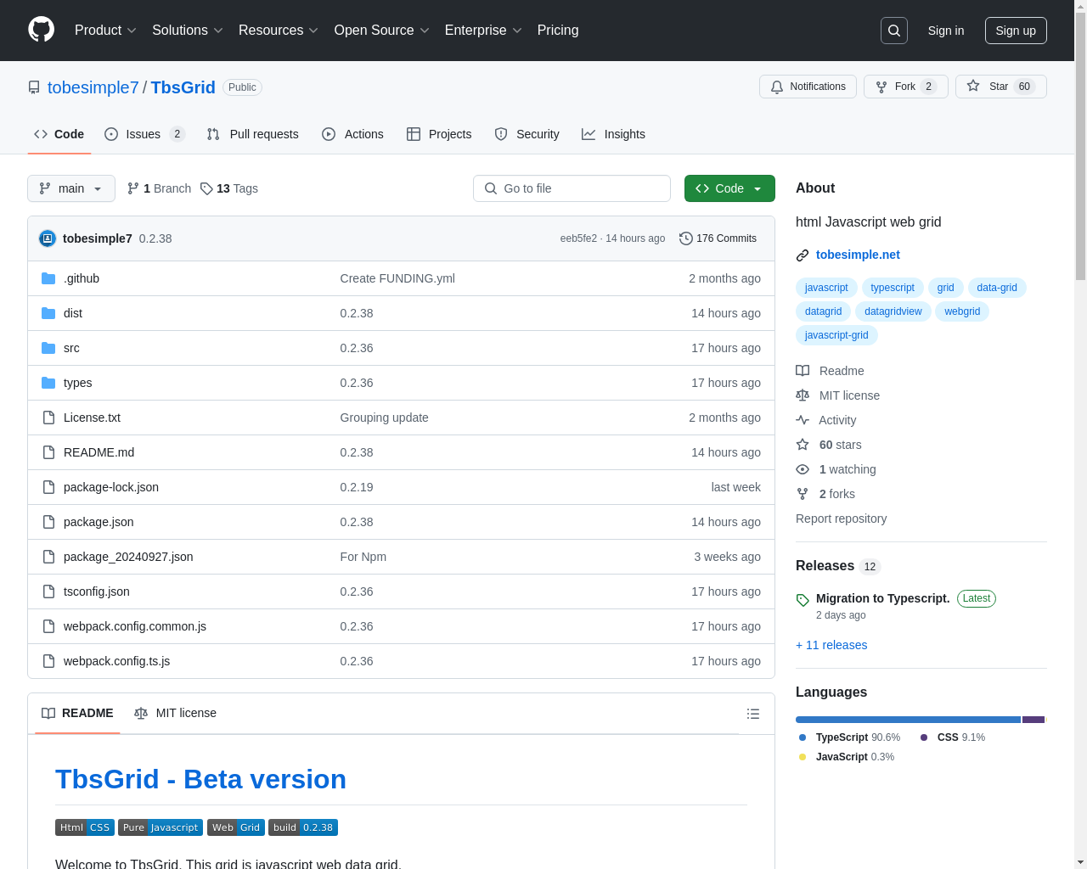
Task: Switch to the Pull requests tab
Action: pyautogui.click(x=252, y=134)
